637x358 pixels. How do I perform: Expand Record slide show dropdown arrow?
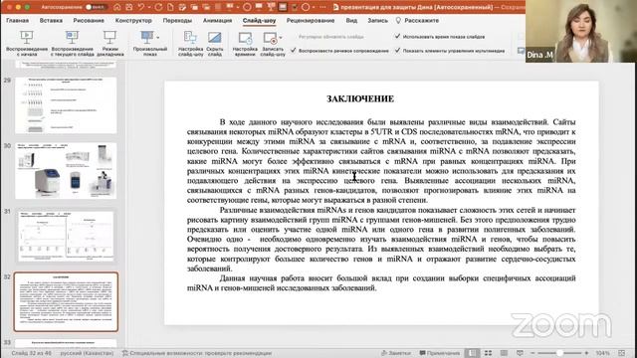(x=281, y=38)
